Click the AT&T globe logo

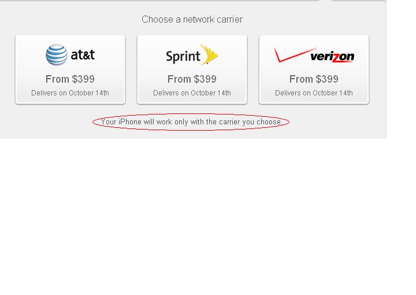click(57, 55)
